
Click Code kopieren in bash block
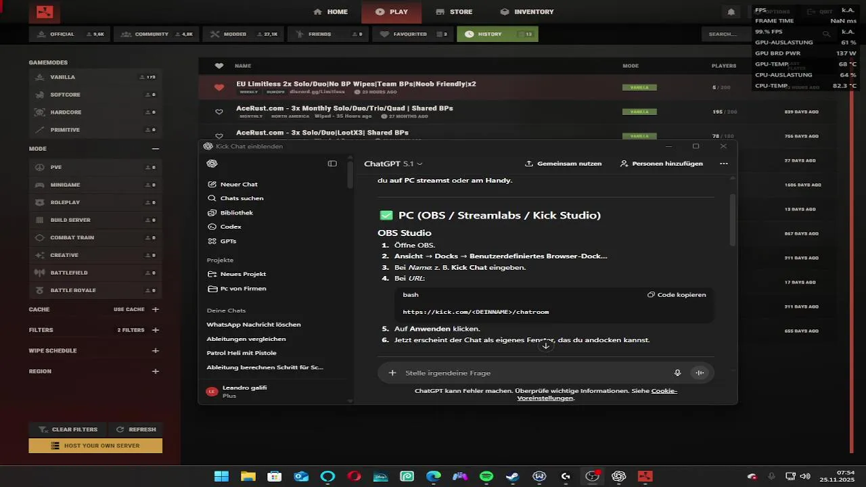point(677,295)
